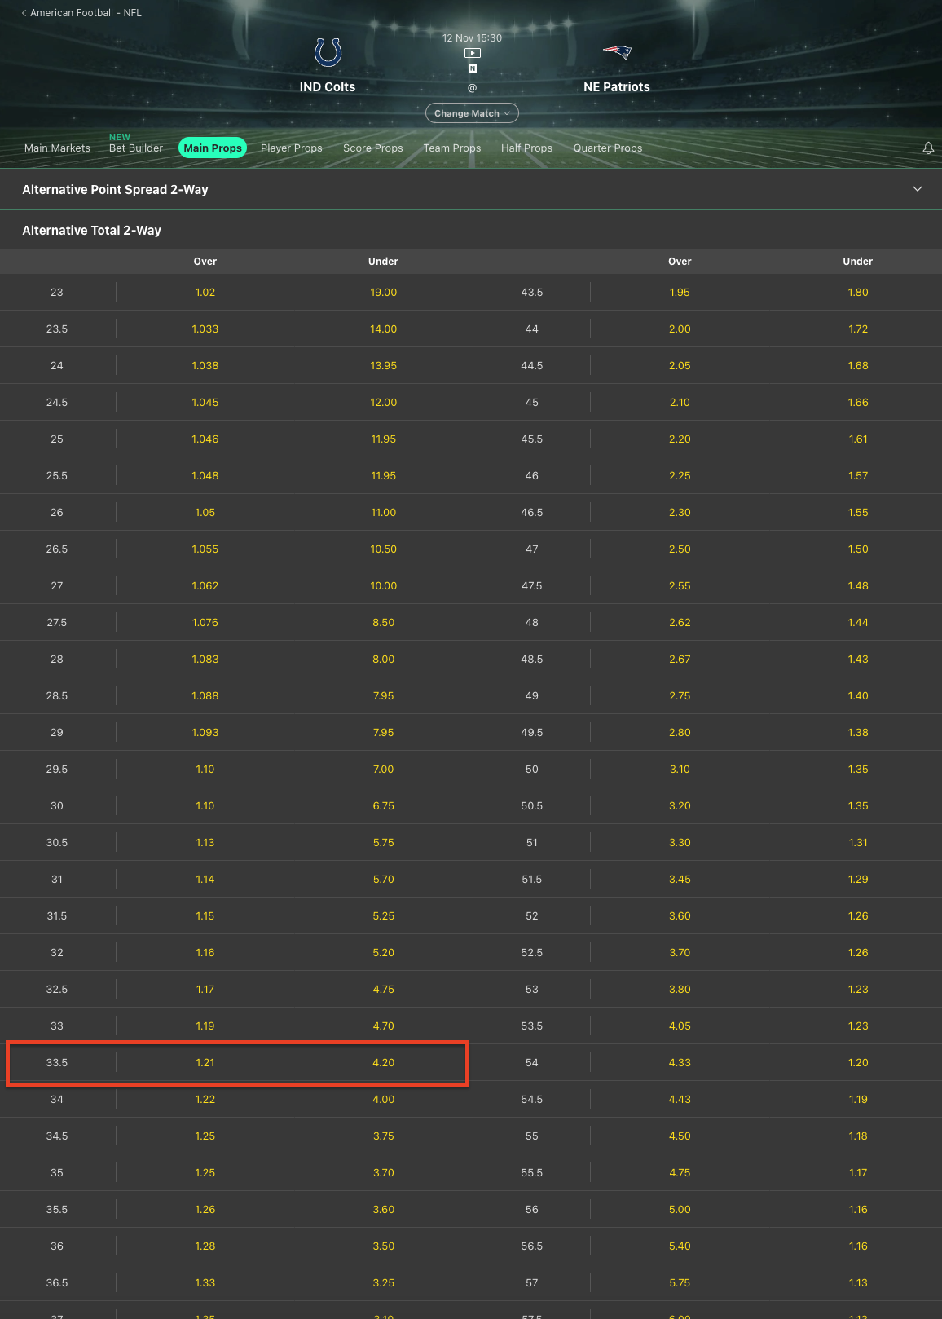Pick Under 19.00 odds for total 23
Image resolution: width=942 pixels, height=1319 pixels.
[383, 293]
